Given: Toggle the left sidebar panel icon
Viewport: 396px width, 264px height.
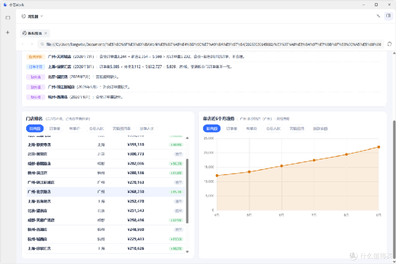Looking at the screenshot, I should click(8, 18).
